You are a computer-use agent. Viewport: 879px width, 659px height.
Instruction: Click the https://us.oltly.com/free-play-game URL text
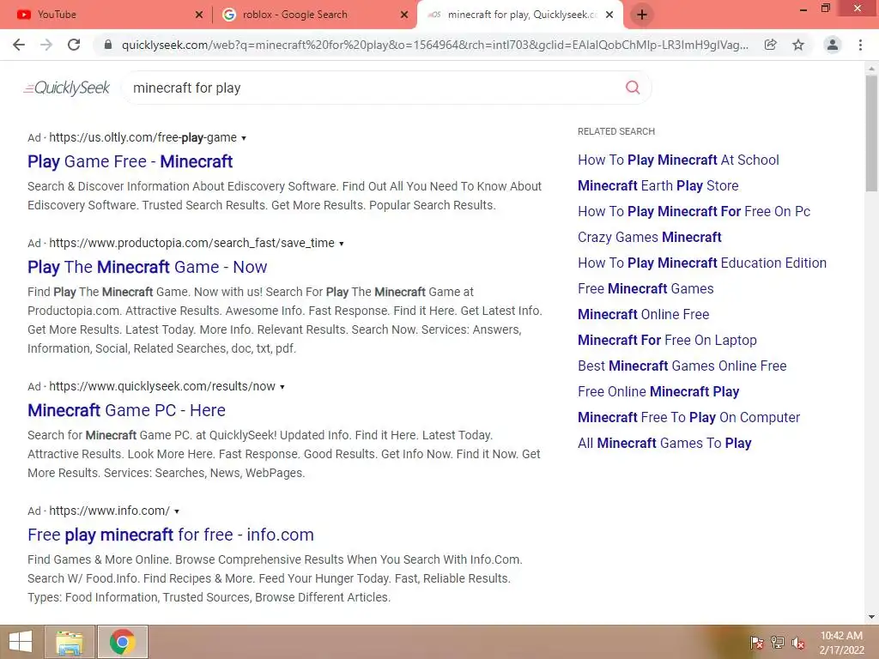click(143, 137)
